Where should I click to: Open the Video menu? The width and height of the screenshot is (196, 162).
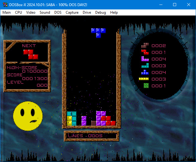31,12
